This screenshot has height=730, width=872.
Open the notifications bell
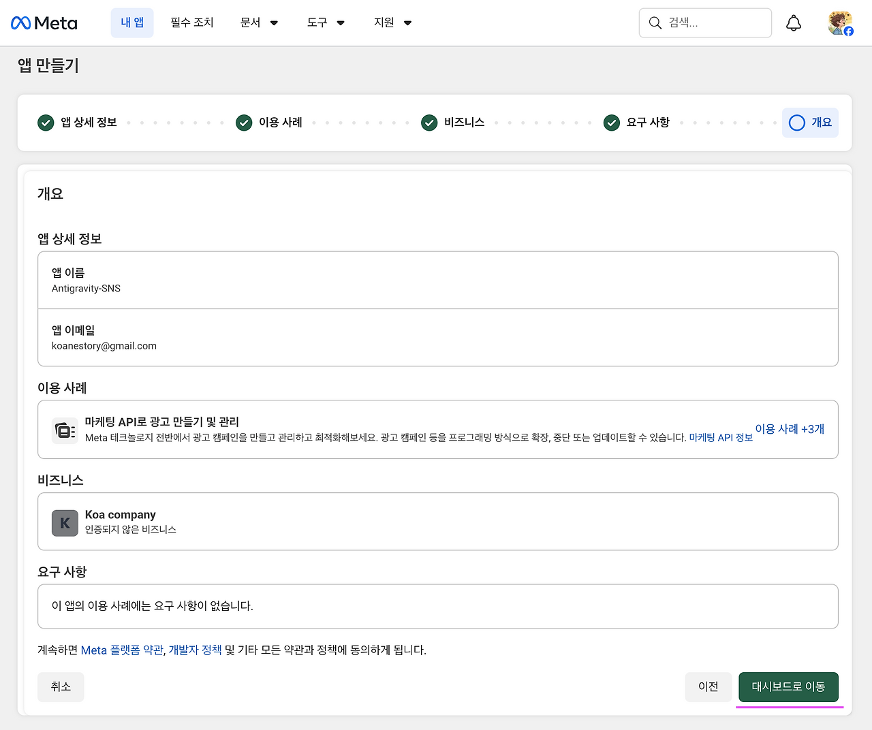[794, 23]
